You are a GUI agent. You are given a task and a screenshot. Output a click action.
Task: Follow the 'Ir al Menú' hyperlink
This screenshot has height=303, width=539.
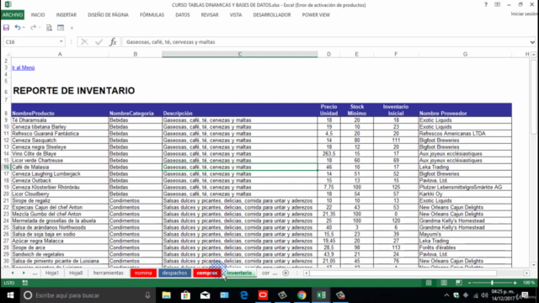coord(24,67)
